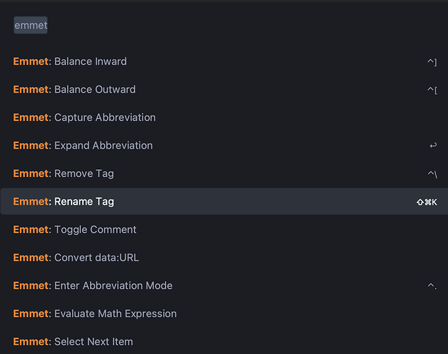448x354 pixels.
Task: Select Emmet: Balance Outward command
Action: [x=224, y=89]
